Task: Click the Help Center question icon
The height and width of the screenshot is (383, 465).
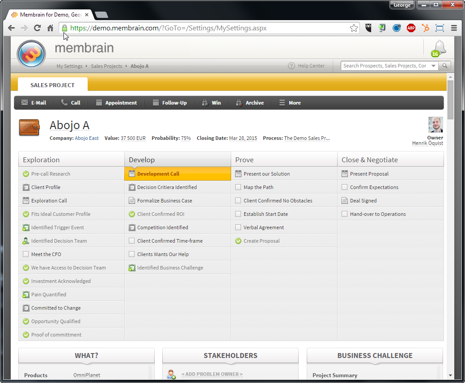Action: pyautogui.click(x=292, y=66)
